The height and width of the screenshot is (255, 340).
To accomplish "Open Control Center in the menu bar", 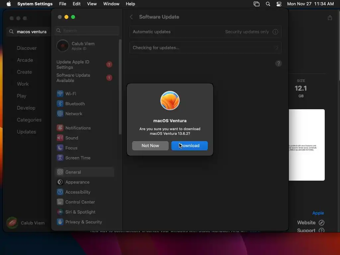I will [x=279, y=4].
